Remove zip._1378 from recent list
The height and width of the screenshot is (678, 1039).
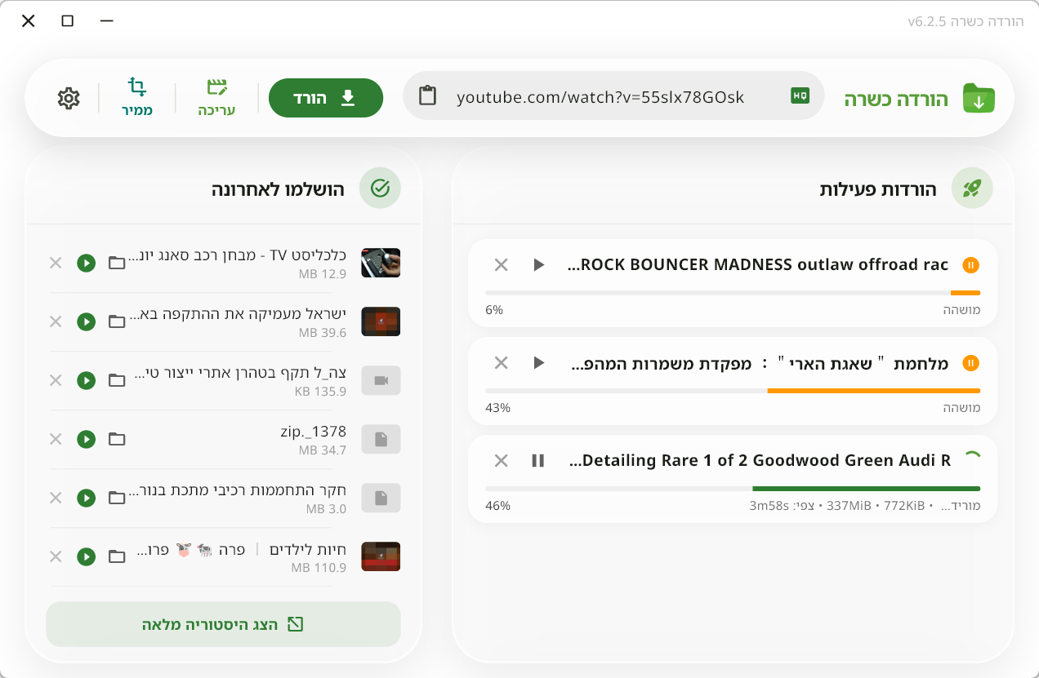pos(56,439)
